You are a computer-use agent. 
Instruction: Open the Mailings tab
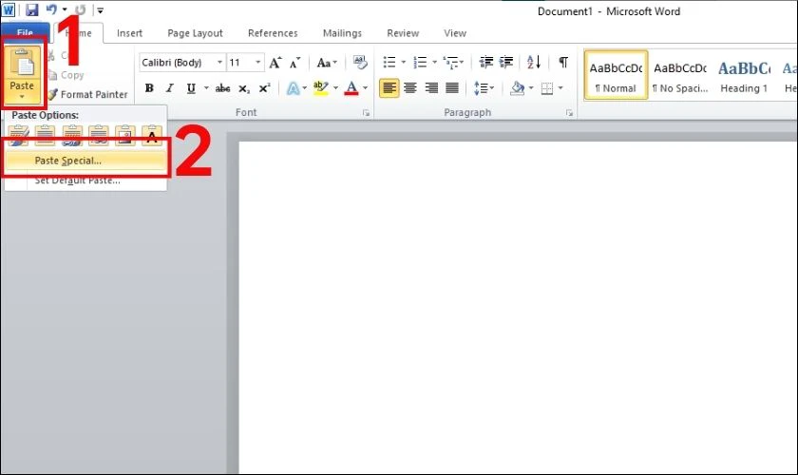point(342,33)
